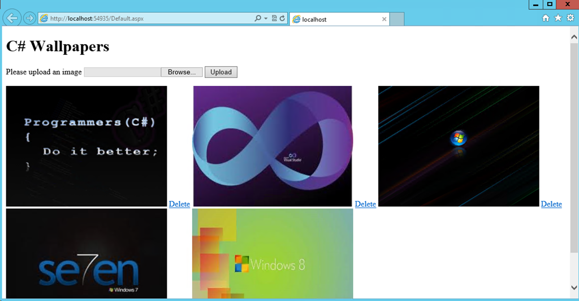Open Favorites with the star icon

tap(558, 19)
